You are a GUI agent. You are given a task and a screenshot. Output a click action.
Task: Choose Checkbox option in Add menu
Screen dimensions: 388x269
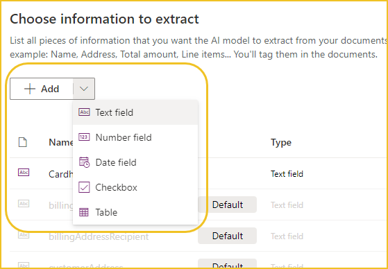pyautogui.click(x=135, y=187)
